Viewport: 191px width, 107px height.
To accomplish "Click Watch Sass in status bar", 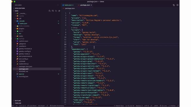I will pyautogui.click(x=119, y=106).
